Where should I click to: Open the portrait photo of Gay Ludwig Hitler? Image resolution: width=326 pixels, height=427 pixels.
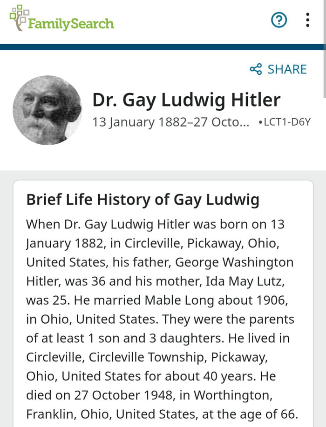(48, 110)
